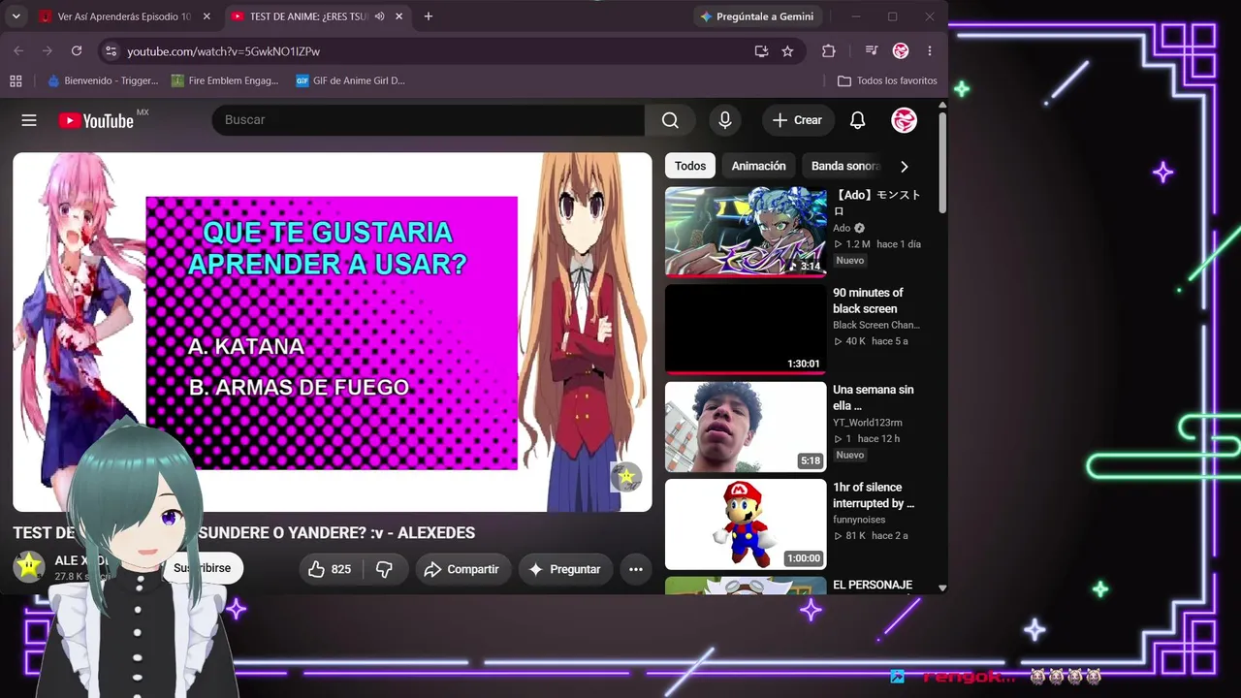Visit the Black Screen Chan... channel name
The height and width of the screenshot is (698, 1241).
876,325
